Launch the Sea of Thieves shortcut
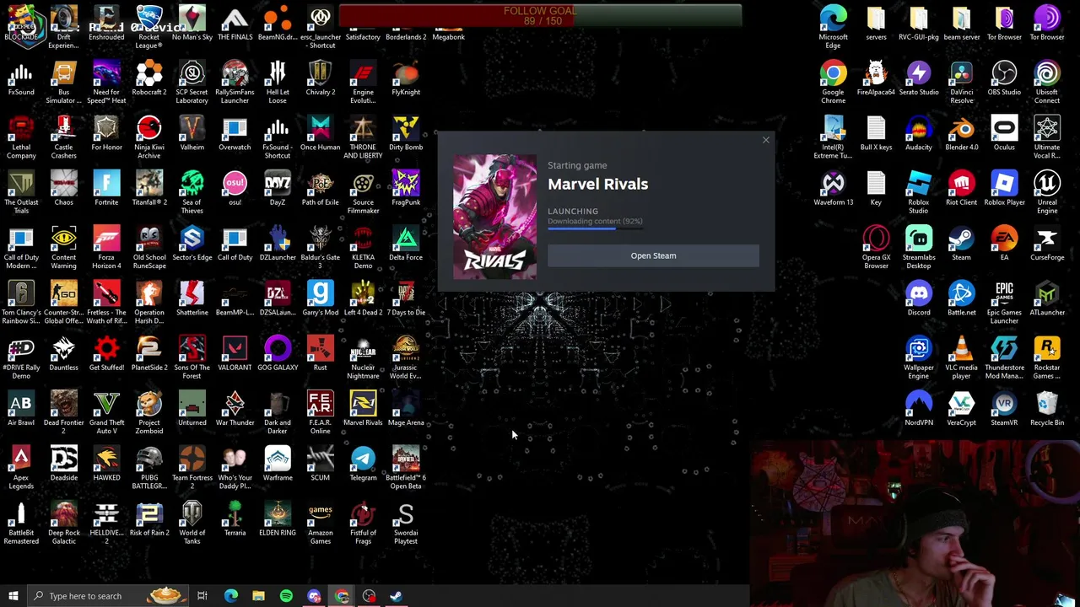 [192, 192]
